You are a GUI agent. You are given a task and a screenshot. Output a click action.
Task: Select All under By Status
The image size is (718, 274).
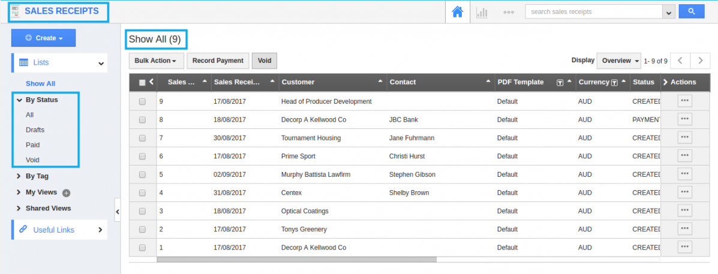[30, 115]
